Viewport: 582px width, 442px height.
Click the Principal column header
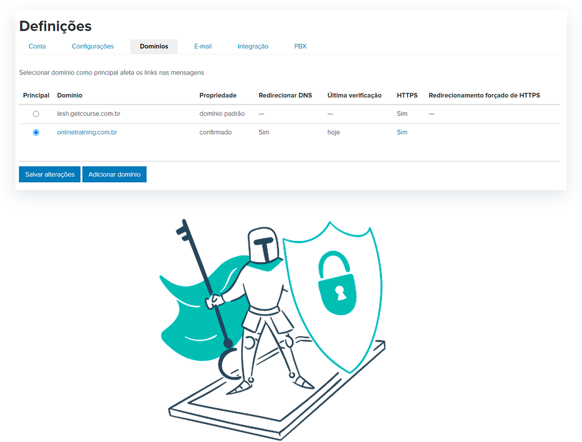click(x=36, y=95)
